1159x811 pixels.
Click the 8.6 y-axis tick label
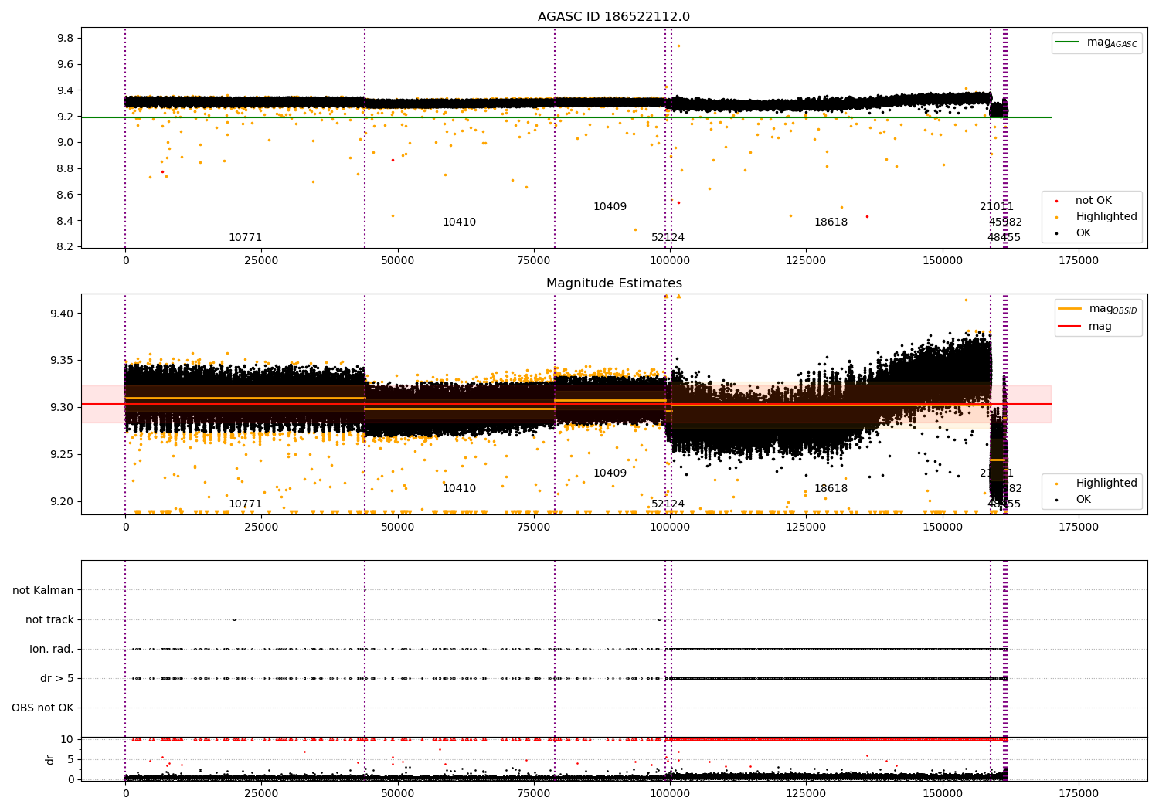tap(66, 195)
